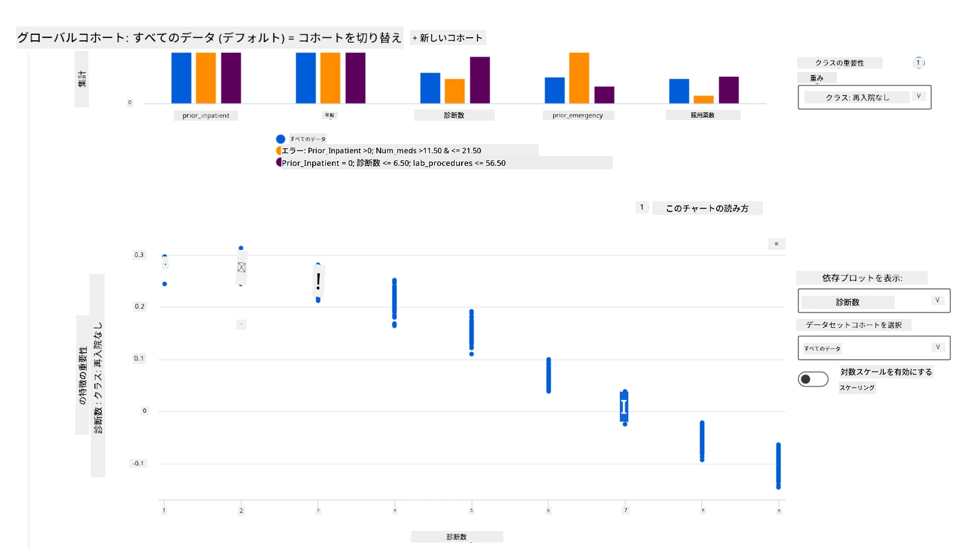
Task: Click the blue bar above prior_inpatient
Action: tap(182, 78)
